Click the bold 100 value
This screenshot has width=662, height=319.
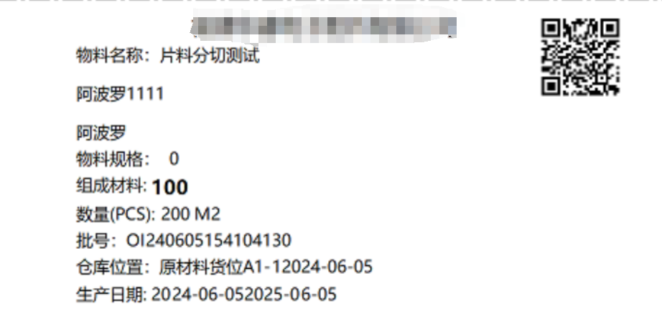point(169,188)
